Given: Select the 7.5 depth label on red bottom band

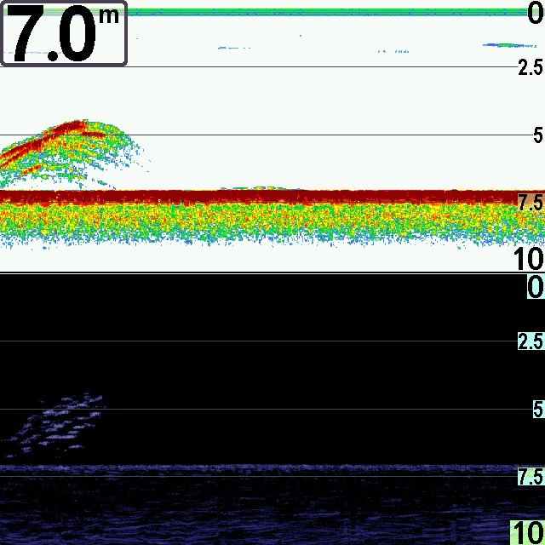Looking at the screenshot, I should coord(530,203).
